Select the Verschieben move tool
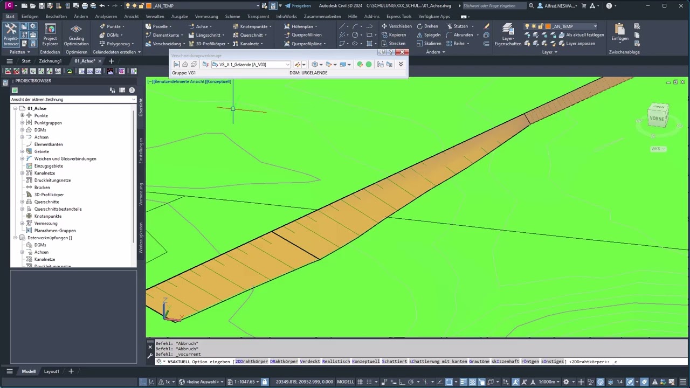 tap(396, 26)
